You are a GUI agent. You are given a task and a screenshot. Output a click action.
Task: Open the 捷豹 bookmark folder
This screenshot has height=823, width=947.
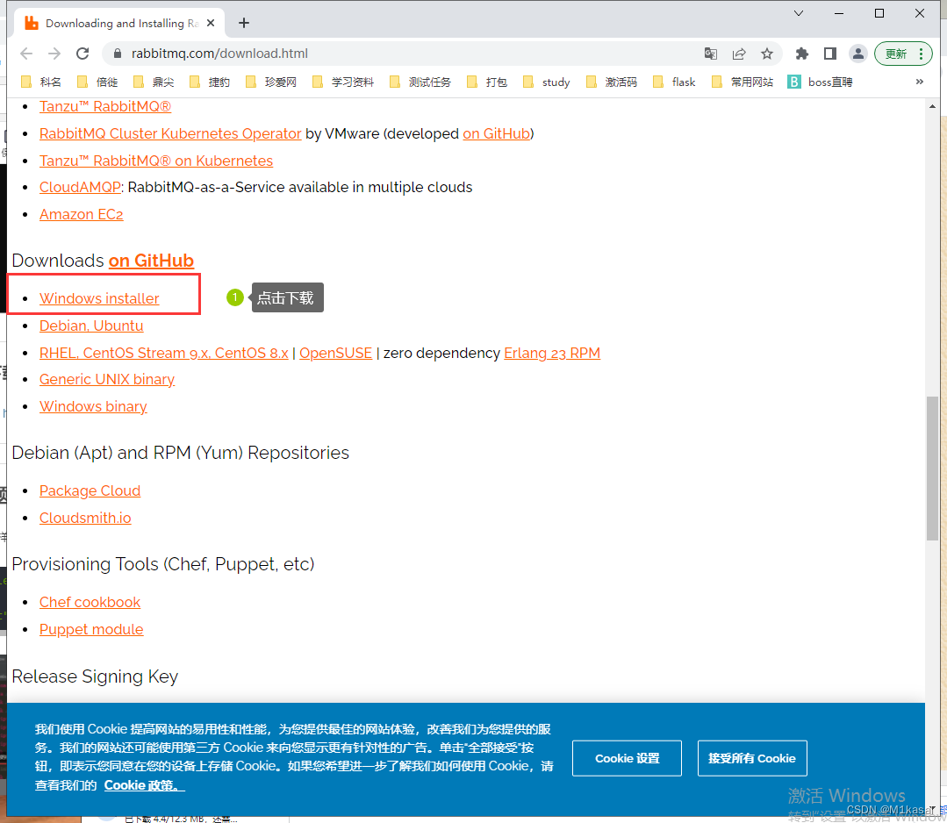[x=210, y=82]
